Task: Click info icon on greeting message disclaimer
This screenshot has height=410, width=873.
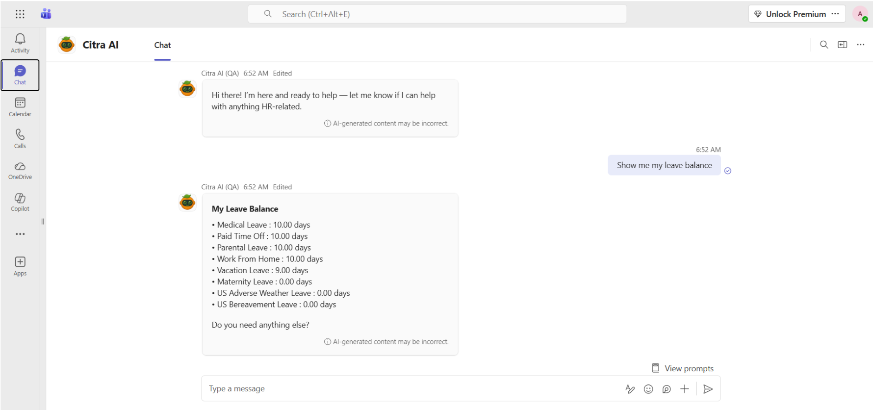Action: (x=328, y=124)
